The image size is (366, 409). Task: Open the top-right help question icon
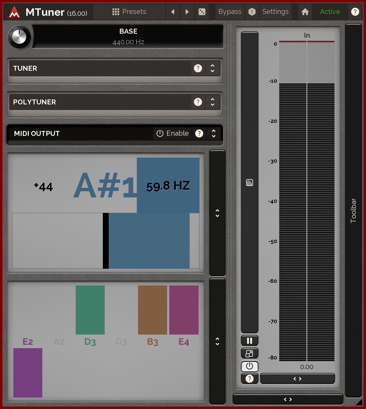point(355,12)
